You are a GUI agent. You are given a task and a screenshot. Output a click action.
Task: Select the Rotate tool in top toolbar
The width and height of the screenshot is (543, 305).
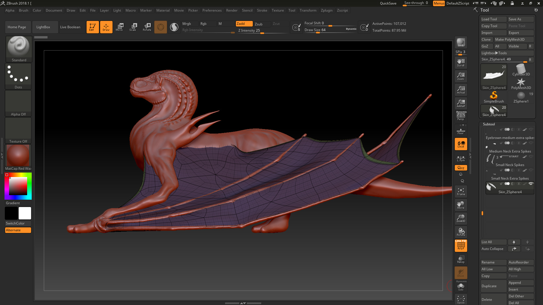point(147,27)
